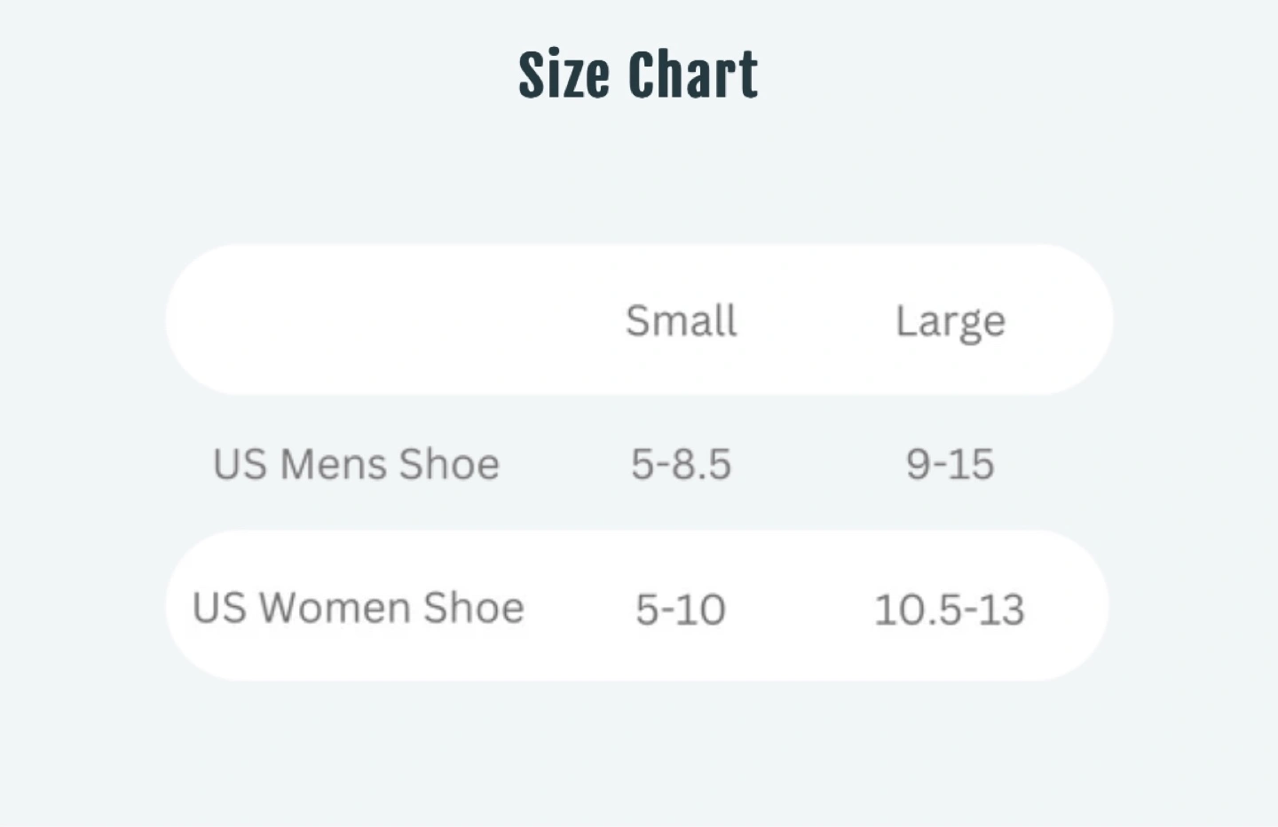Click "Shoe" in the US Women row label
This screenshot has width=1278, height=827.
point(474,609)
